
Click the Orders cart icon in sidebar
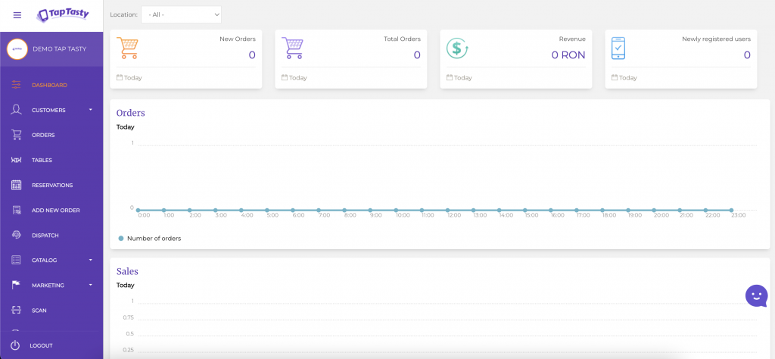point(16,135)
